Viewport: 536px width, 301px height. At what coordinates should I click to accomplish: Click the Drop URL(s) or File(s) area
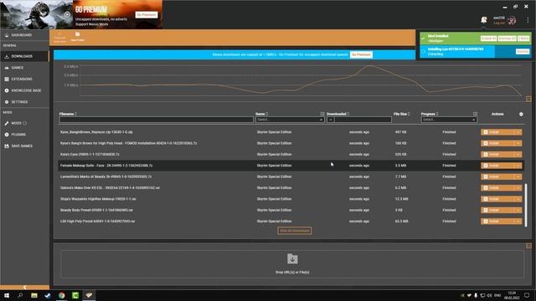292,264
